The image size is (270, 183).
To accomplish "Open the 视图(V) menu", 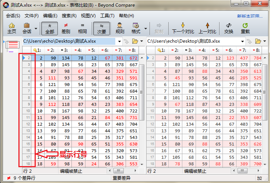I will tap(88, 16).
